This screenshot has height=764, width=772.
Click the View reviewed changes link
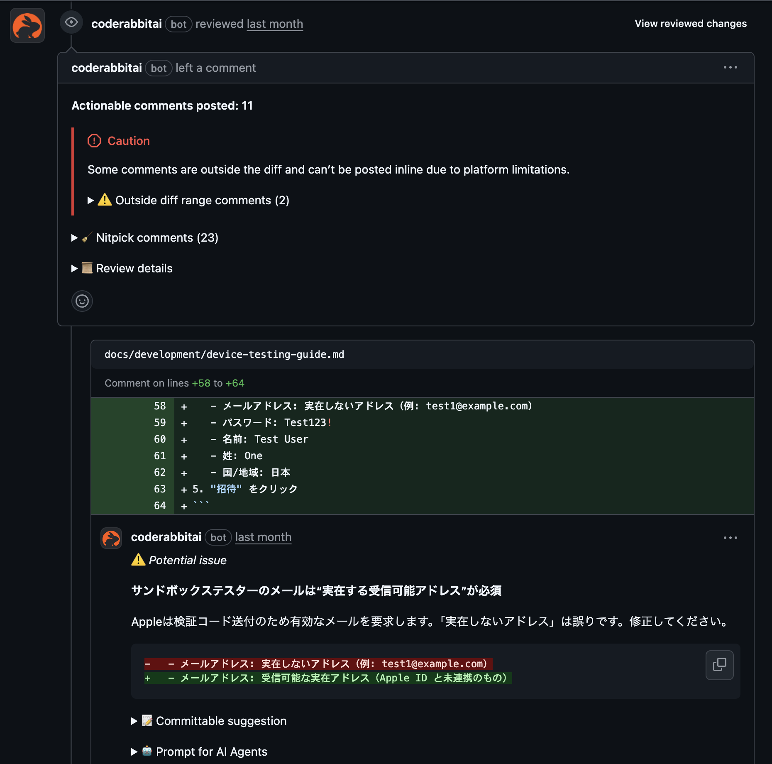tap(690, 24)
